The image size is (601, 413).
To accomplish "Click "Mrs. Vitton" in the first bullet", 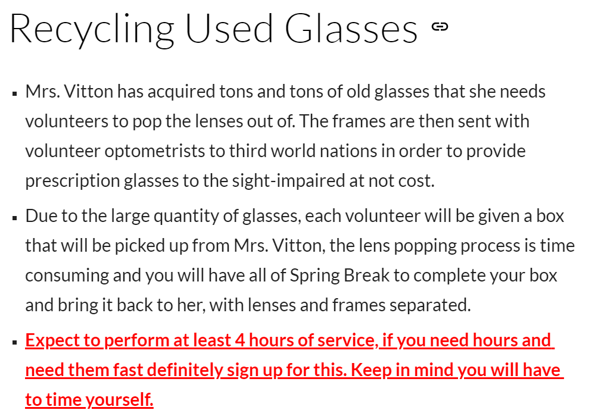I will point(69,91).
